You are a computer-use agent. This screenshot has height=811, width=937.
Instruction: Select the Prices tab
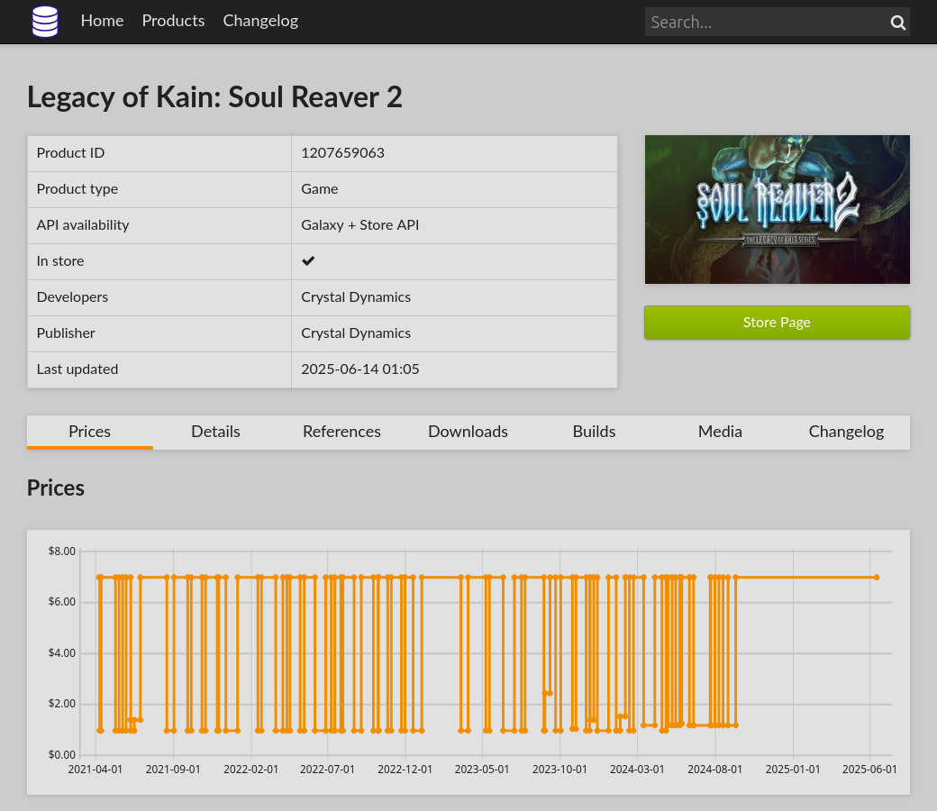(x=89, y=432)
